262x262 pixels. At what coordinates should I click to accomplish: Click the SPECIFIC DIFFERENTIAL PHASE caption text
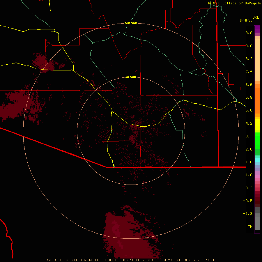(83, 260)
